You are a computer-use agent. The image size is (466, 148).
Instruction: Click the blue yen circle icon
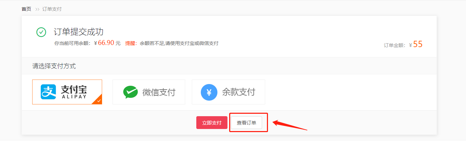(x=209, y=92)
